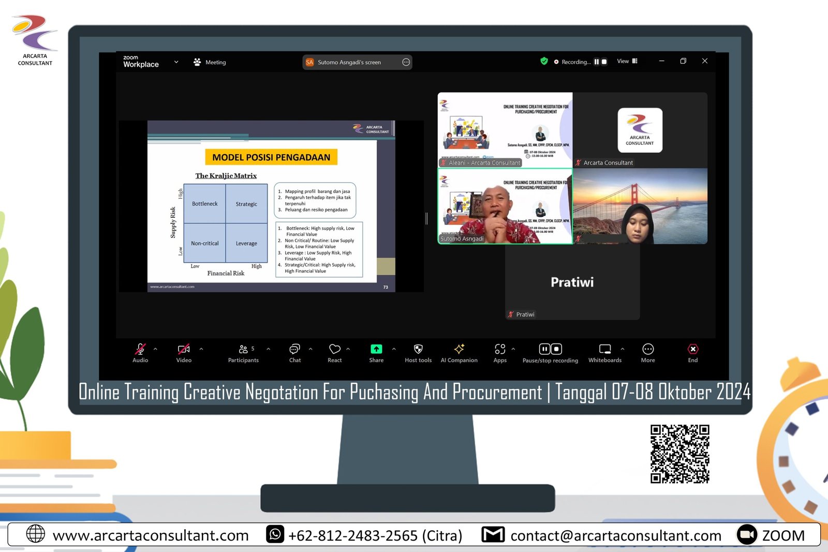828x552 pixels.
Task: Click the green Share screen icon
Action: tap(376, 349)
